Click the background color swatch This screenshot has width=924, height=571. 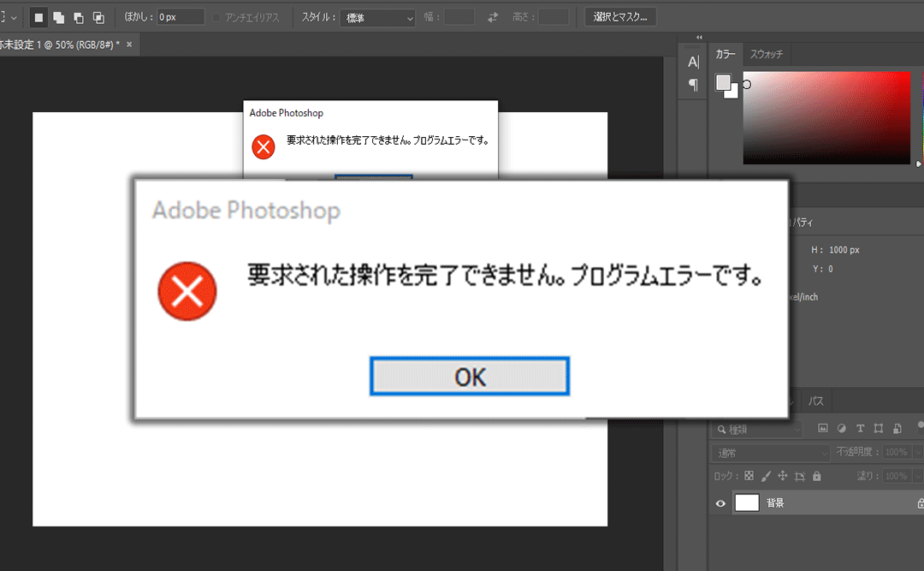point(732,92)
